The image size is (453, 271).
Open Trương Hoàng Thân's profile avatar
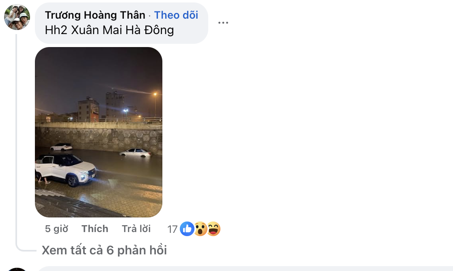pyautogui.click(x=17, y=17)
